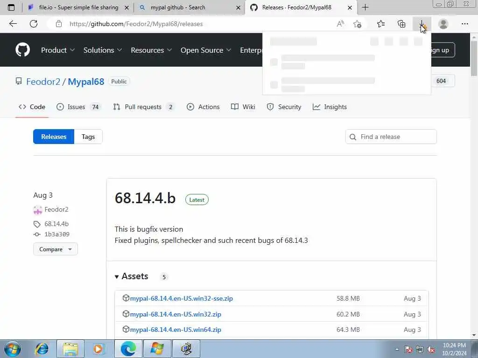Click the page vertical scrollbar thumb
478x358 pixels.
coord(474,58)
